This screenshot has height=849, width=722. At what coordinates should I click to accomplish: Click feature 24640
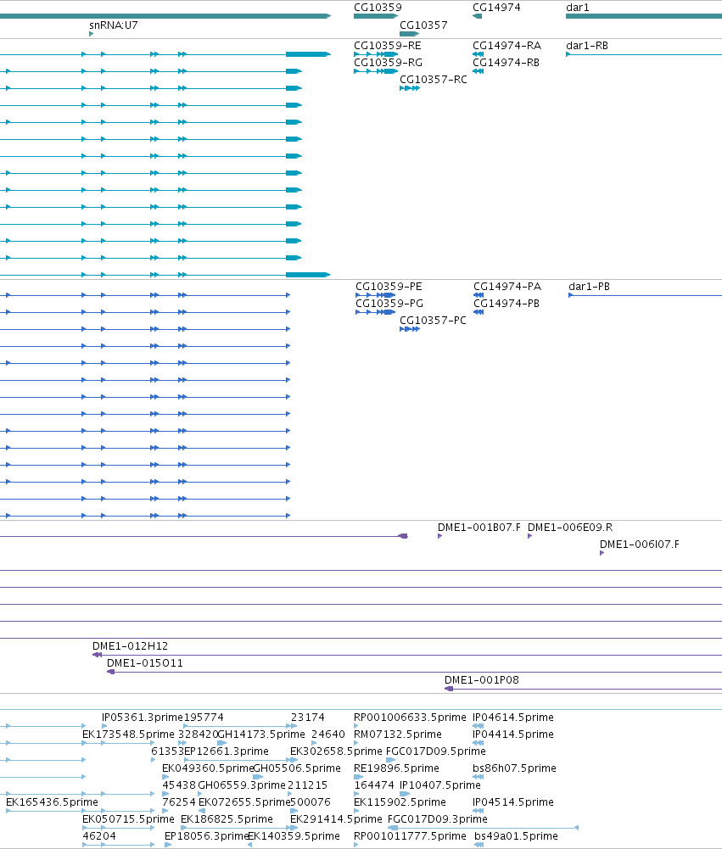click(327, 734)
